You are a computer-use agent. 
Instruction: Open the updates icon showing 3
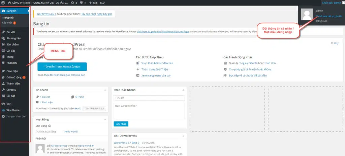(74, 3)
